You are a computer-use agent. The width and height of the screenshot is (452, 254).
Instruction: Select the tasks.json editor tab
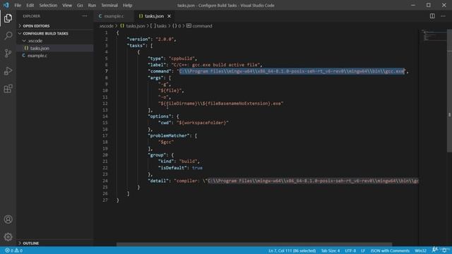154,16
